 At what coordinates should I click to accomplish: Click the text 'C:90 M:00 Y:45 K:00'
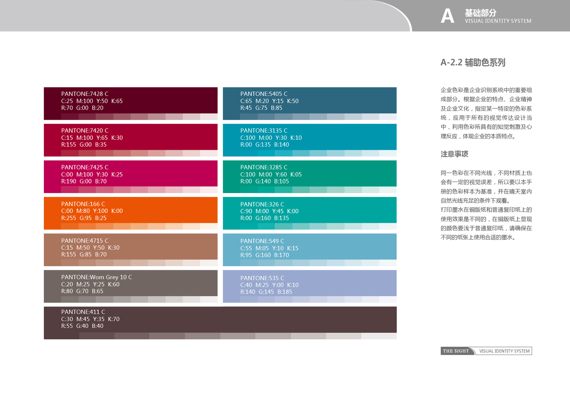270,211
